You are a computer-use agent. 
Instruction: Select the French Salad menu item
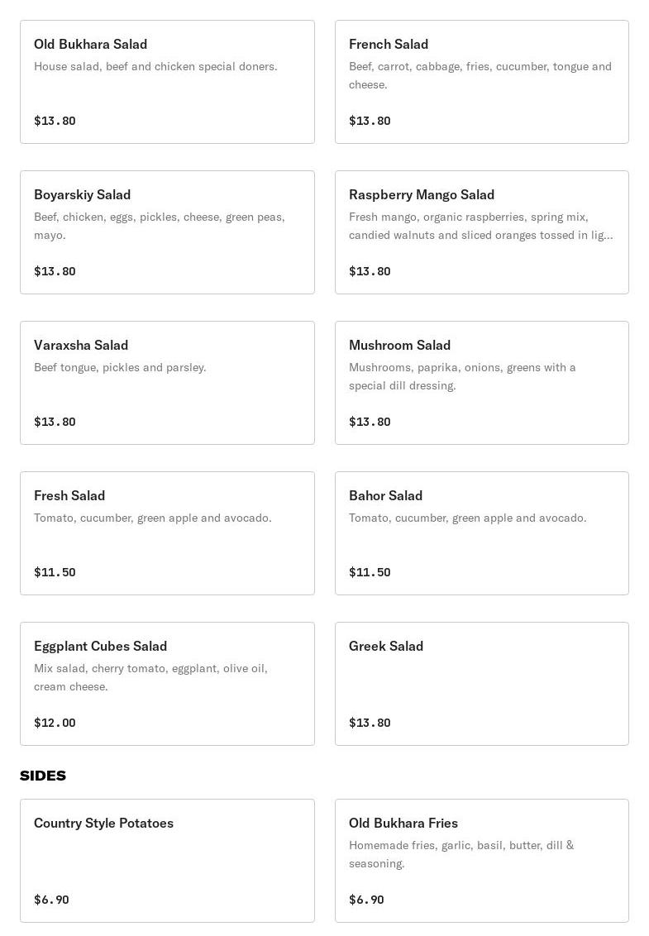point(481,82)
